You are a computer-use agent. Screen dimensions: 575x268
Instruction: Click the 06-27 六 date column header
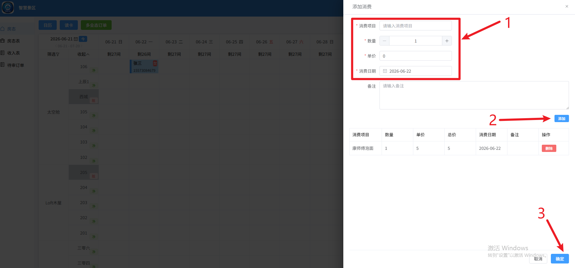click(x=295, y=42)
